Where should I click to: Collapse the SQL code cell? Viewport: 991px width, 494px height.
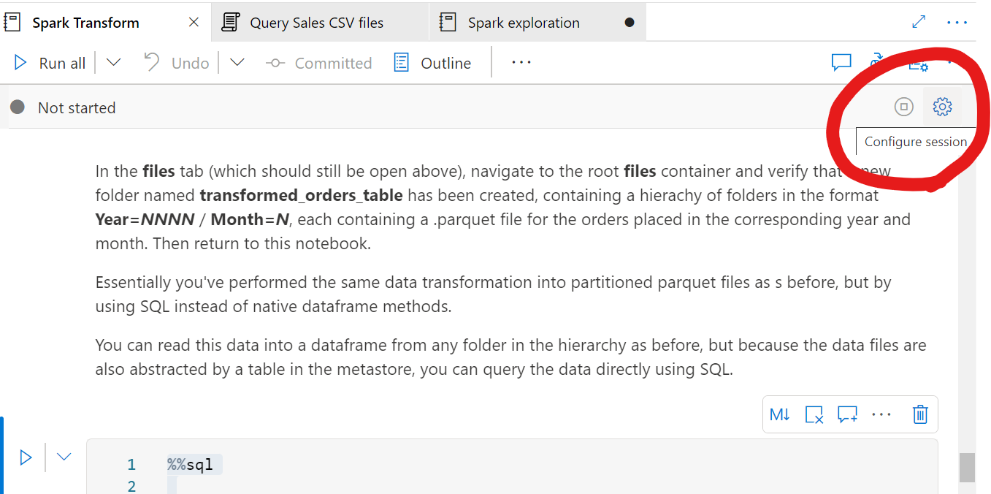pos(63,457)
